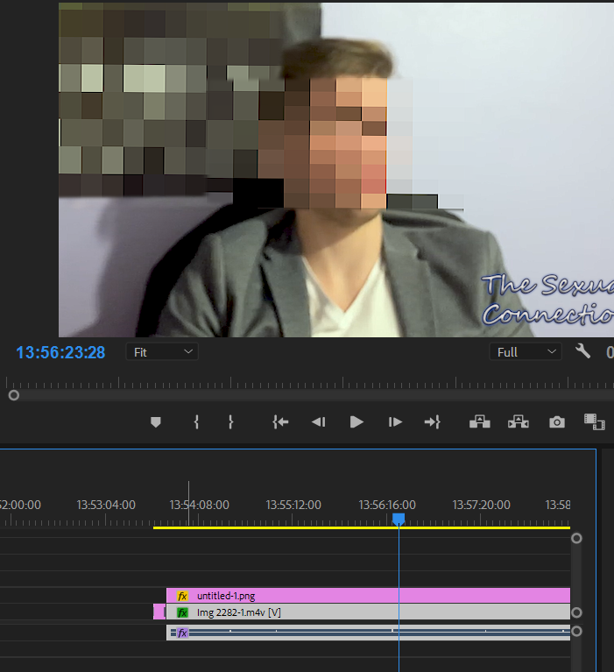Click the lower vertical scroll handle beside audio track
The image size is (614, 672).
click(576, 632)
